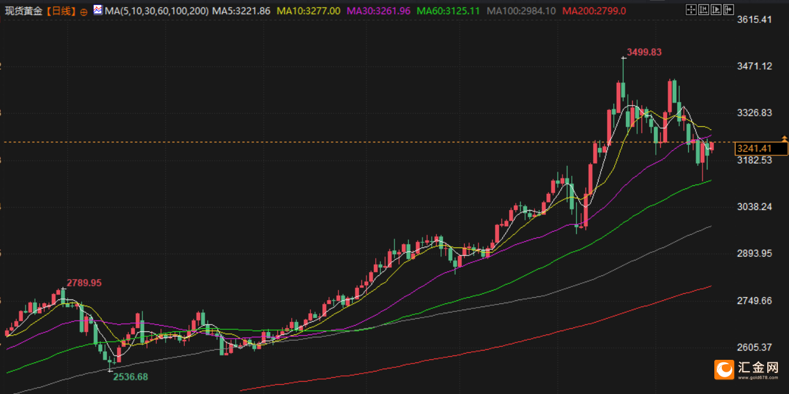789x394 pixels.
Task: Click the orange crosshair icon beside 日线
Action: [84, 11]
